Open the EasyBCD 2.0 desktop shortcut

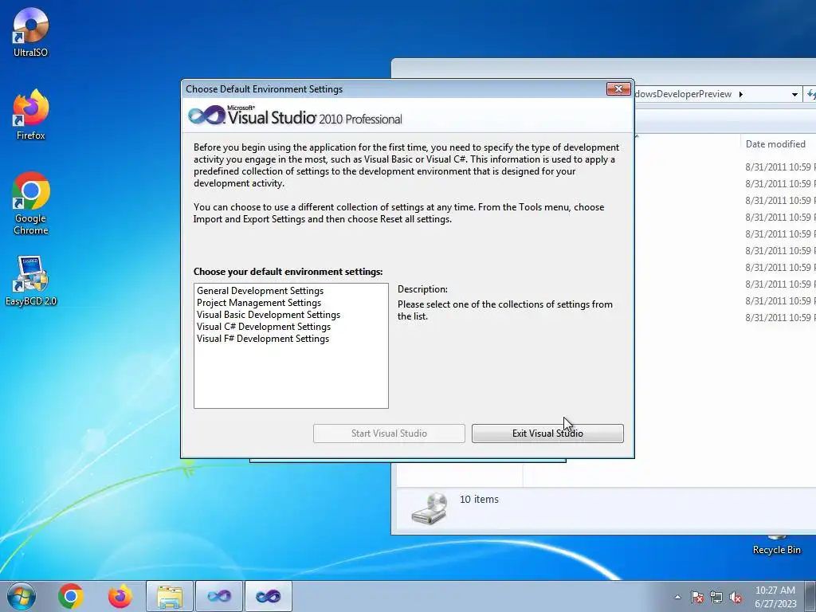[31, 281]
